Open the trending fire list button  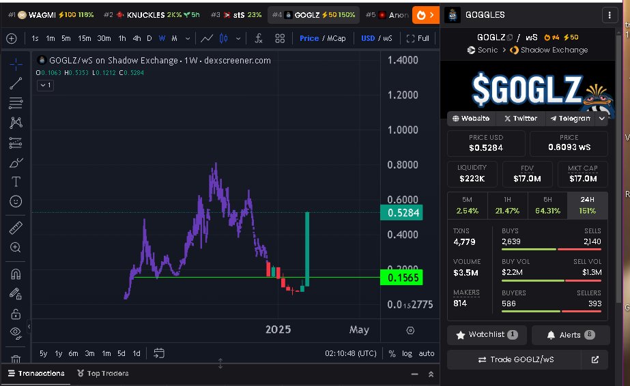pos(425,15)
